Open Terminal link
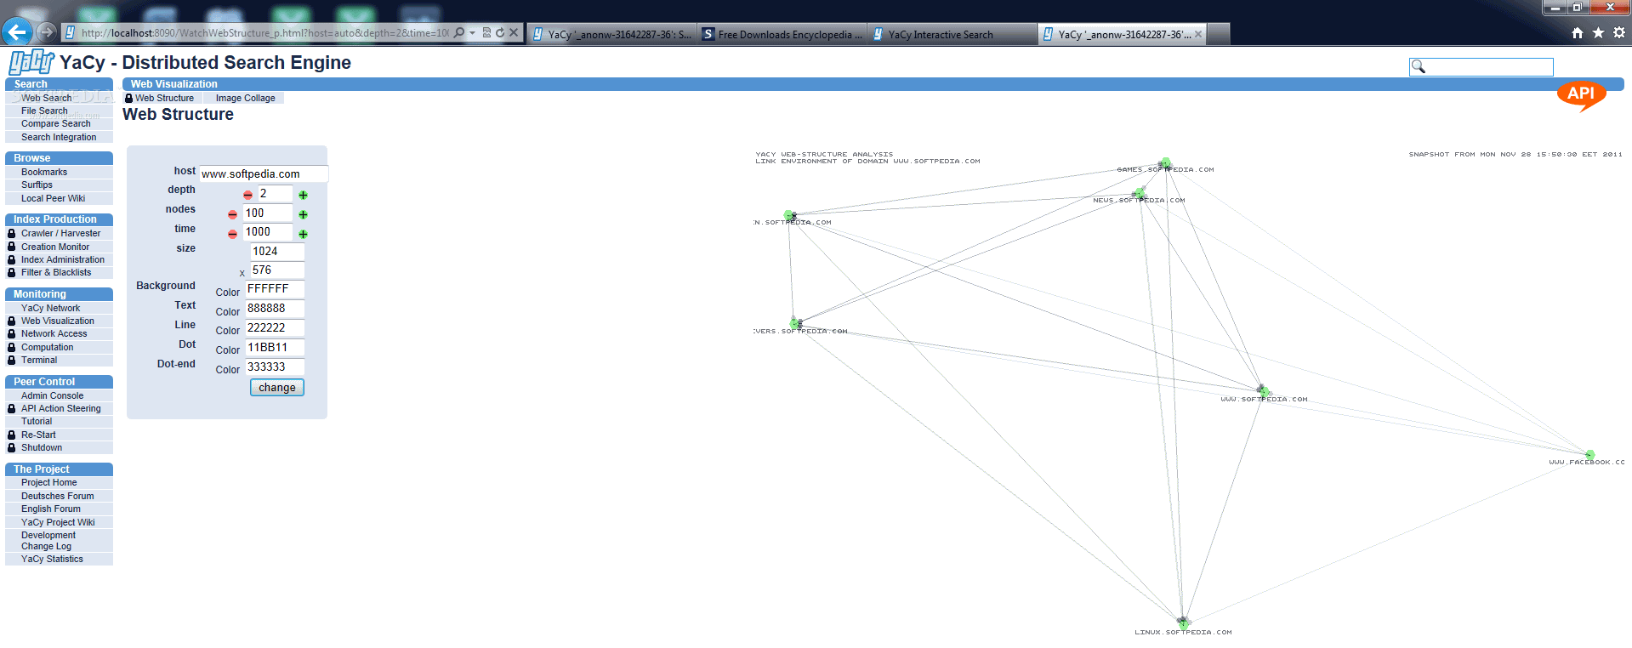This screenshot has width=1632, height=648. click(x=39, y=360)
